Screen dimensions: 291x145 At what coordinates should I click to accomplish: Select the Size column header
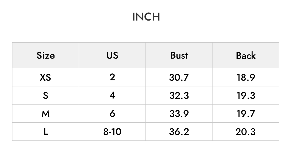coord(46,55)
